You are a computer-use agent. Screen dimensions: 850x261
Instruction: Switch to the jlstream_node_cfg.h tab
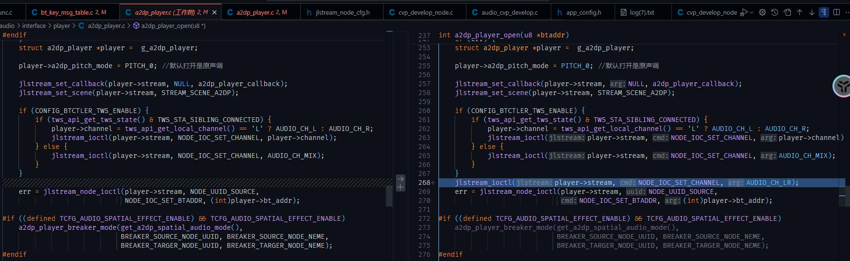[342, 12]
